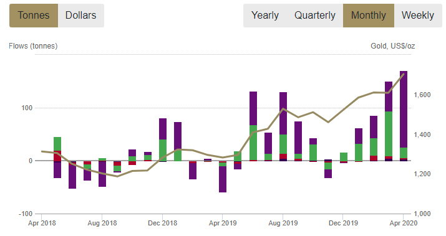Viewport: 446px width, 236px height.
Task: Click the Apr 2018 x-axis label
Action: coord(42,223)
